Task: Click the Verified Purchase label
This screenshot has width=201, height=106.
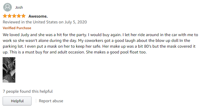Action: 17,28
